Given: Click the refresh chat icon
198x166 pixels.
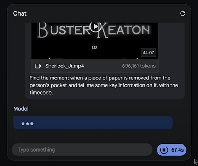Looking at the screenshot, I should pyautogui.click(x=182, y=13).
